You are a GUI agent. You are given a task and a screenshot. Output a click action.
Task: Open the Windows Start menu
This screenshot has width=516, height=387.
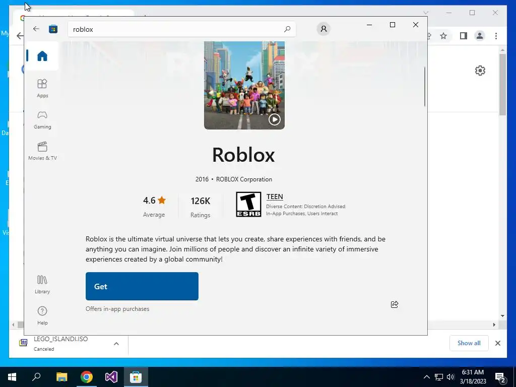pos(12,377)
